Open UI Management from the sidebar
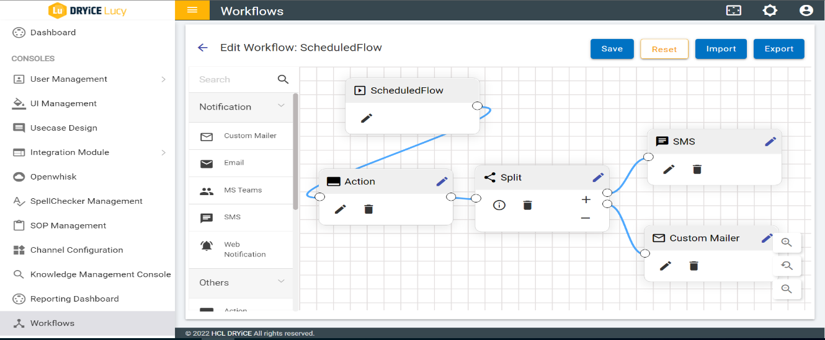The image size is (825, 340). coord(87,103)
